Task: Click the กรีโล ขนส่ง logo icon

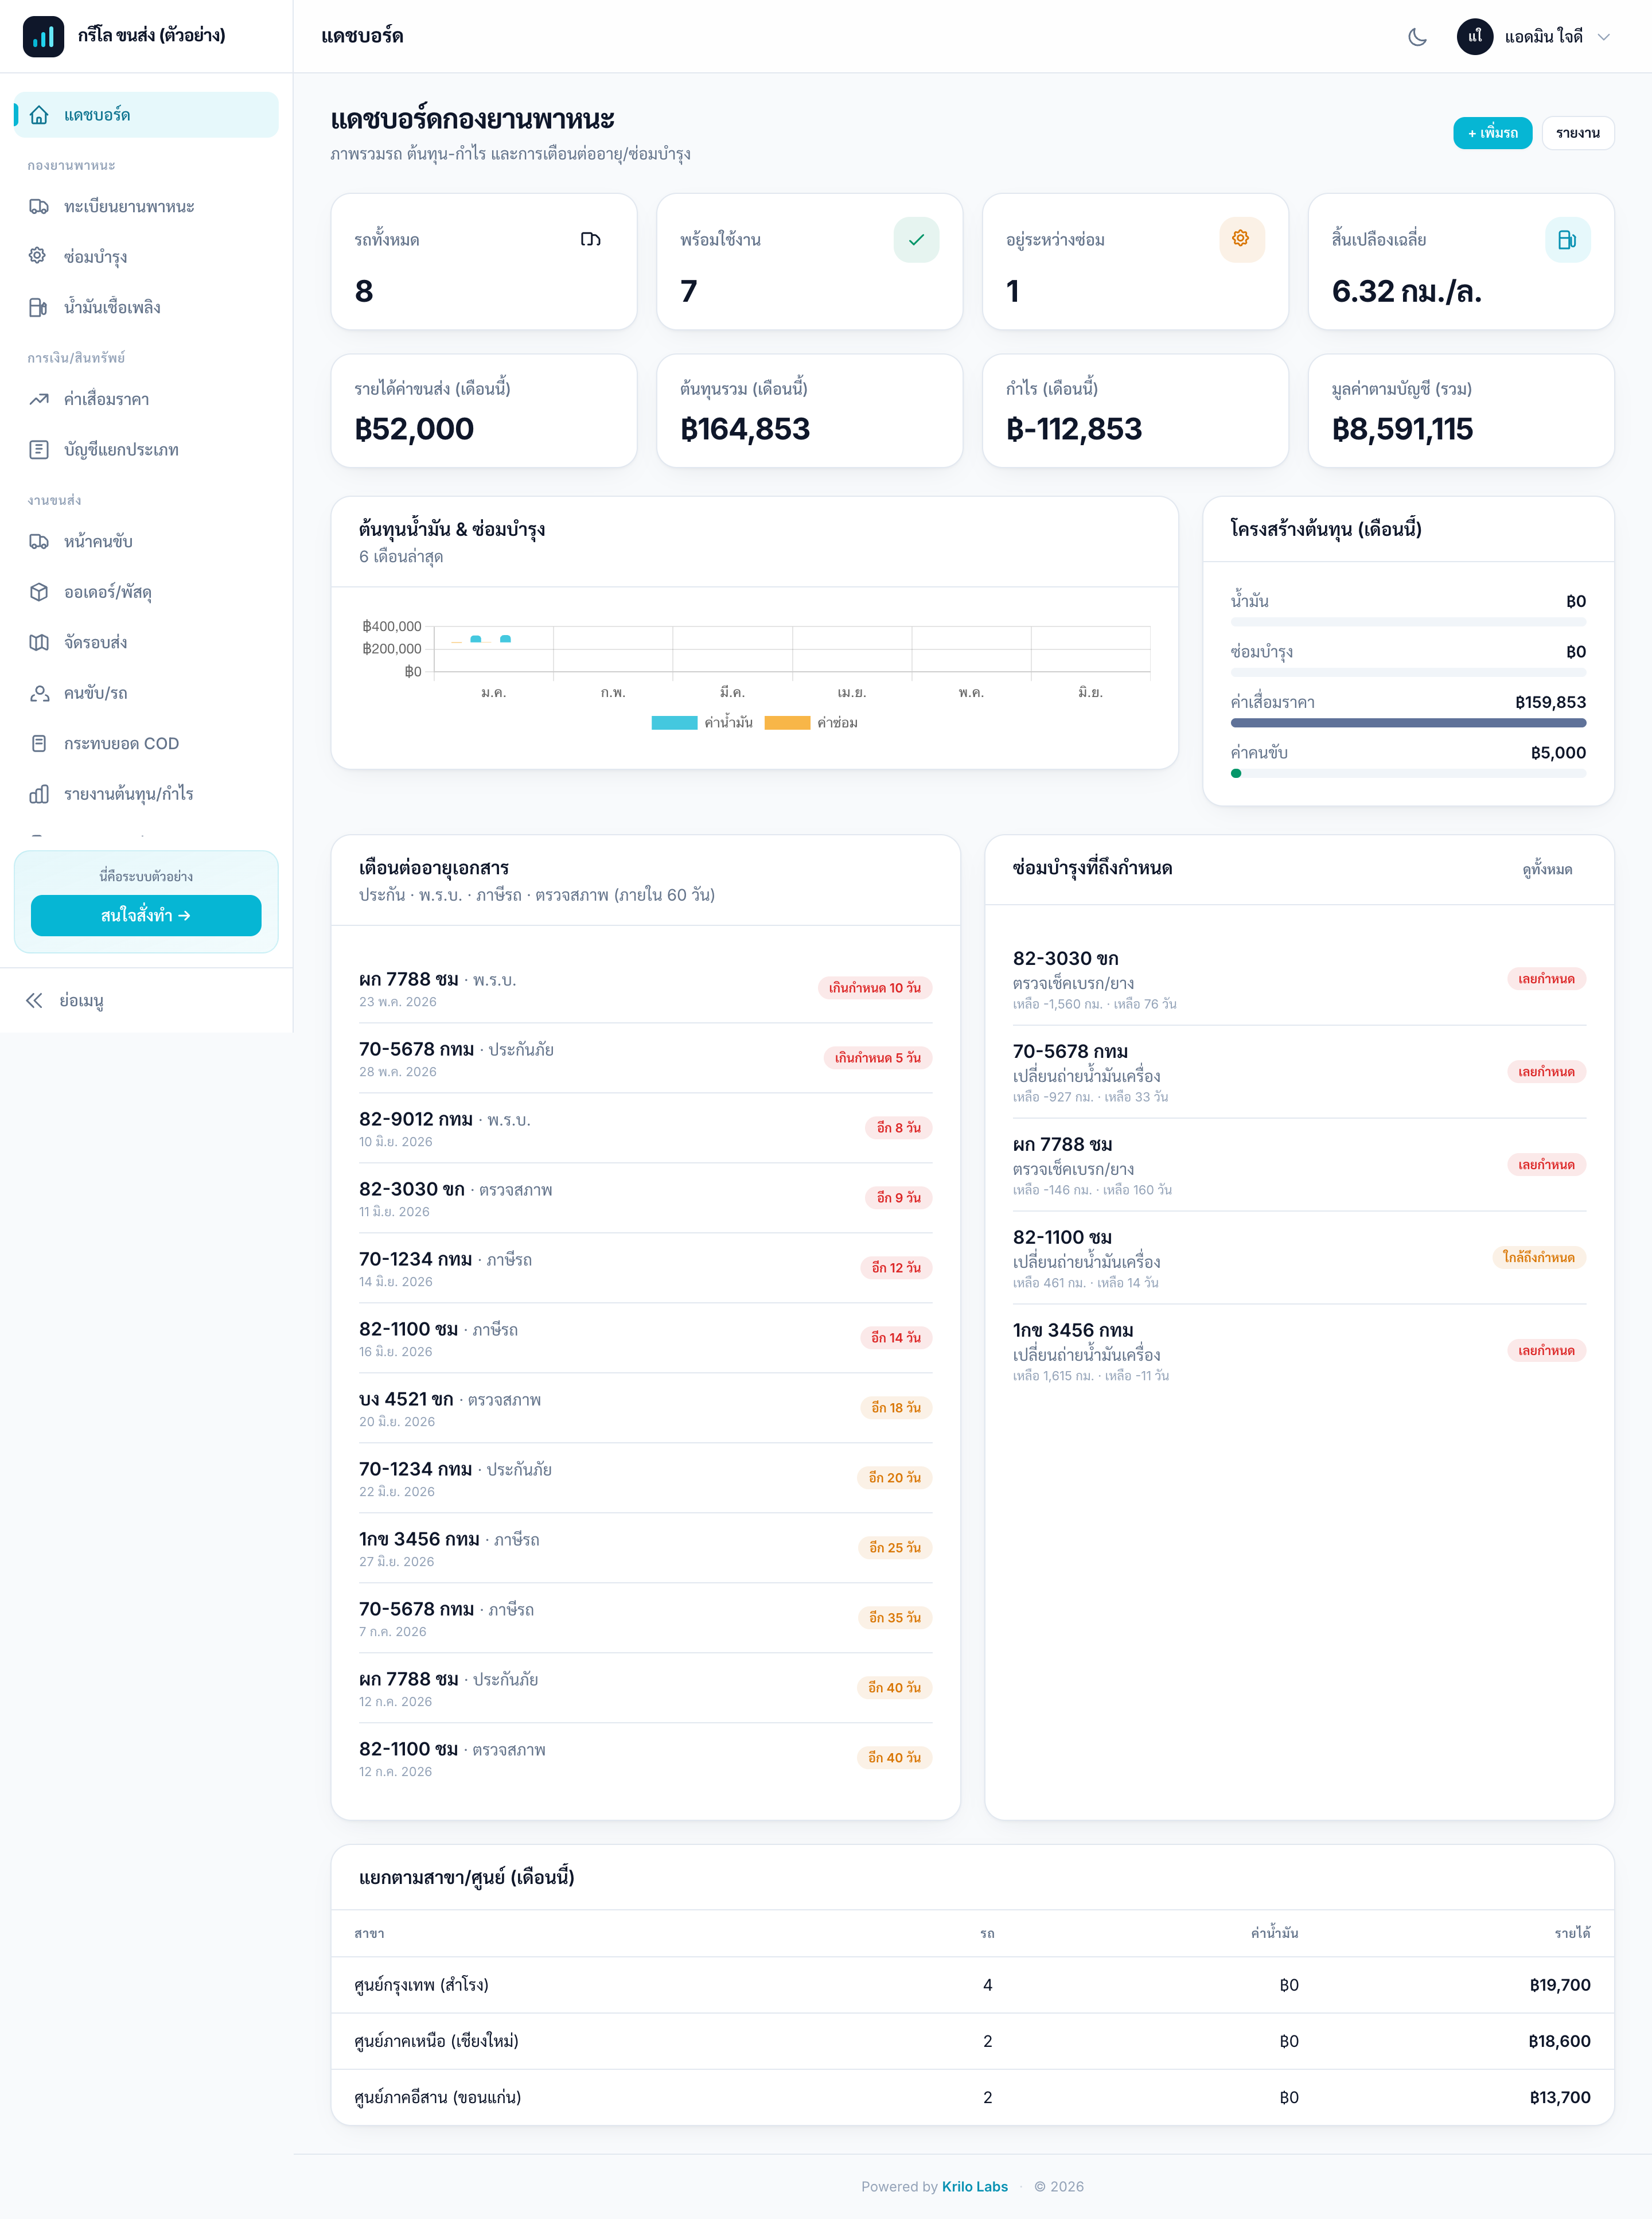Action: coord(43,36)
